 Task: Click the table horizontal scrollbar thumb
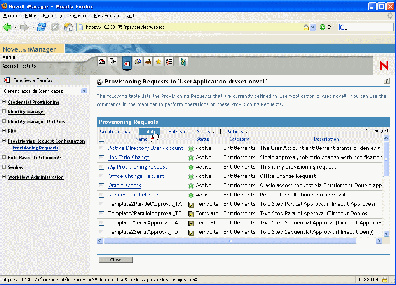click(x=230, y=241)
